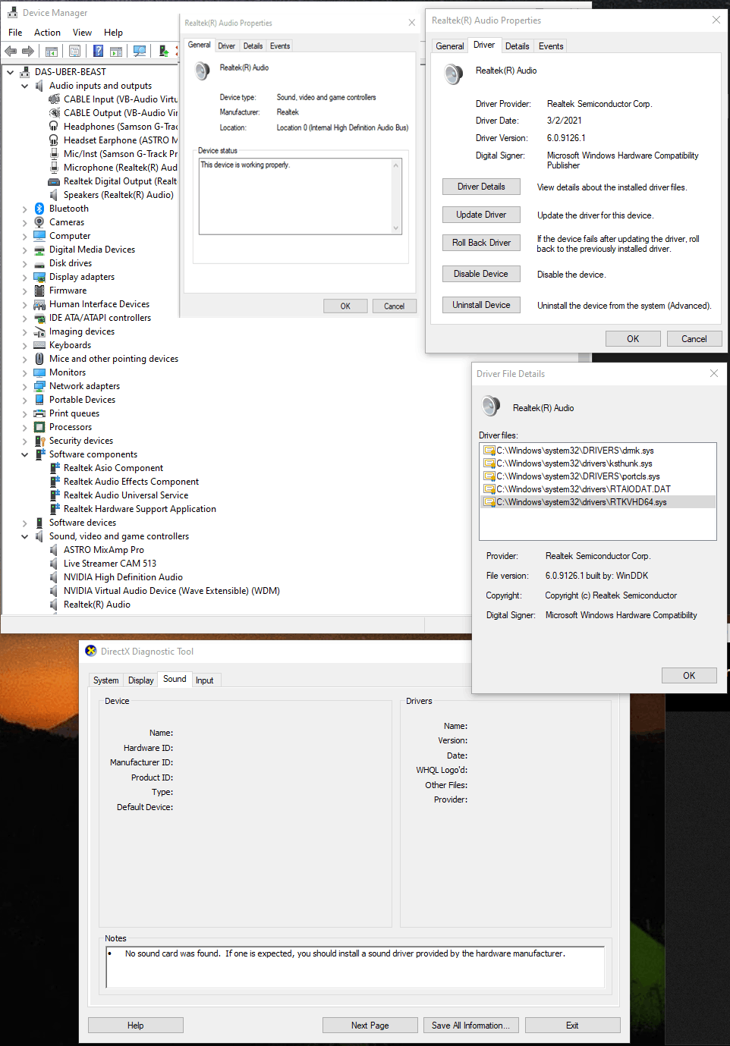730x1046 pixels.
Task: Click the Mice and other pointing devices icon
Action: click(39, 359)
